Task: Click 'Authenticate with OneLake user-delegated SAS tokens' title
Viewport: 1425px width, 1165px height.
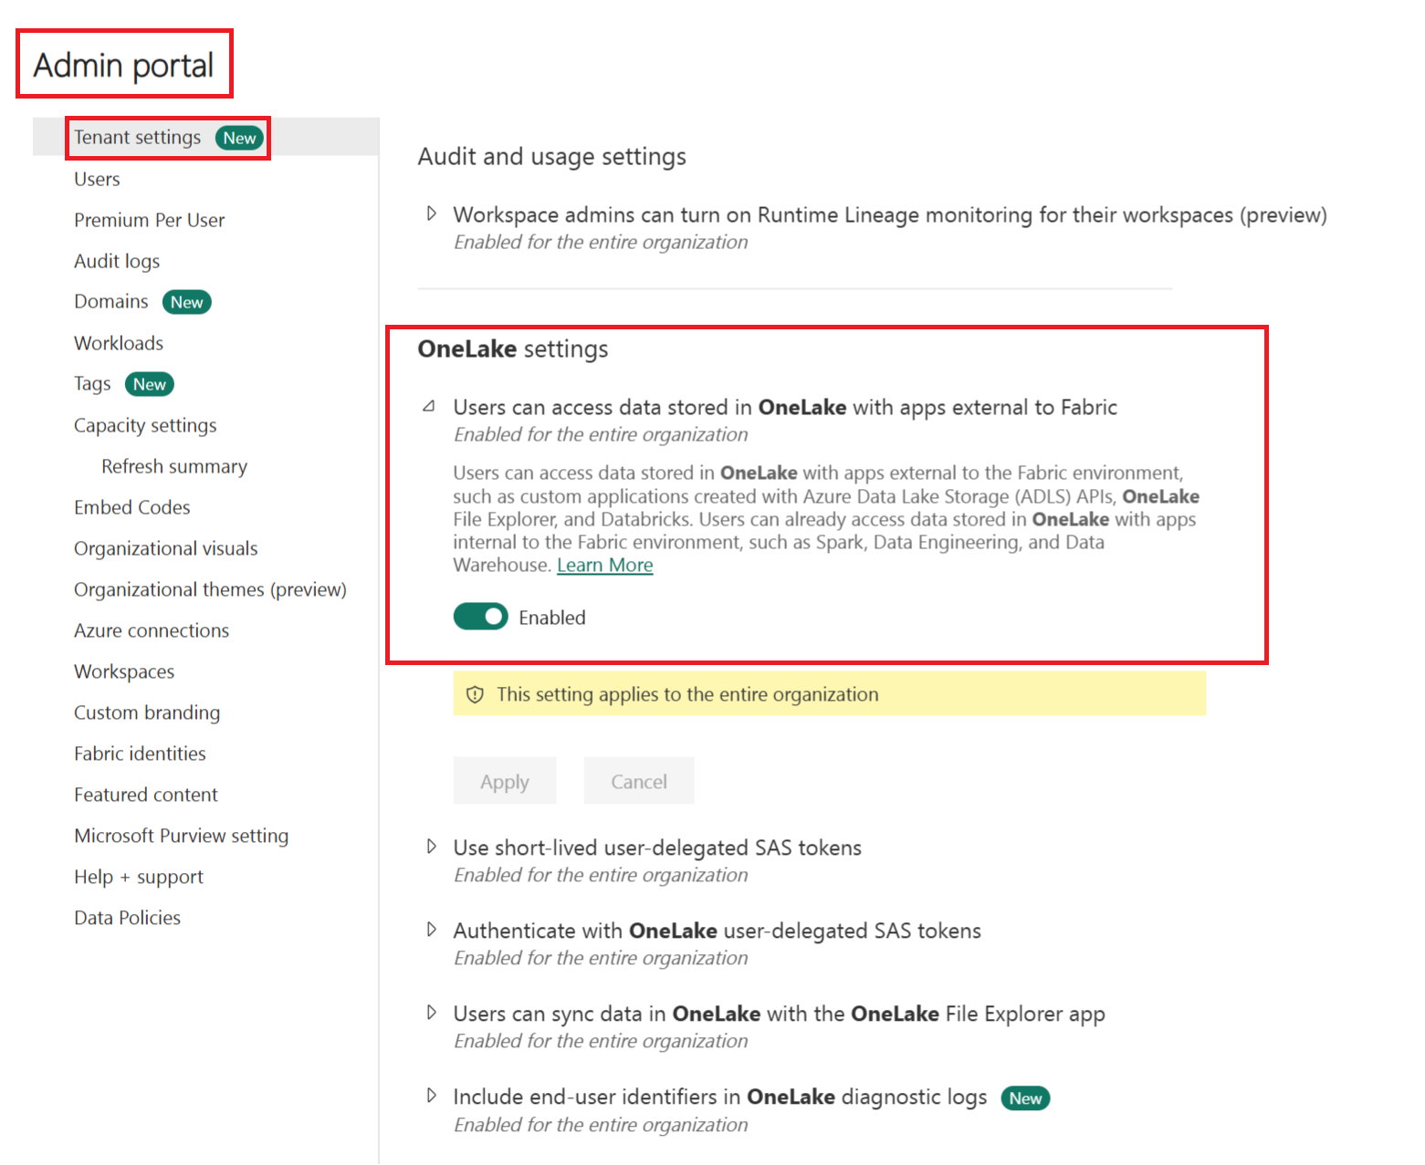Action: pos(718,931)
